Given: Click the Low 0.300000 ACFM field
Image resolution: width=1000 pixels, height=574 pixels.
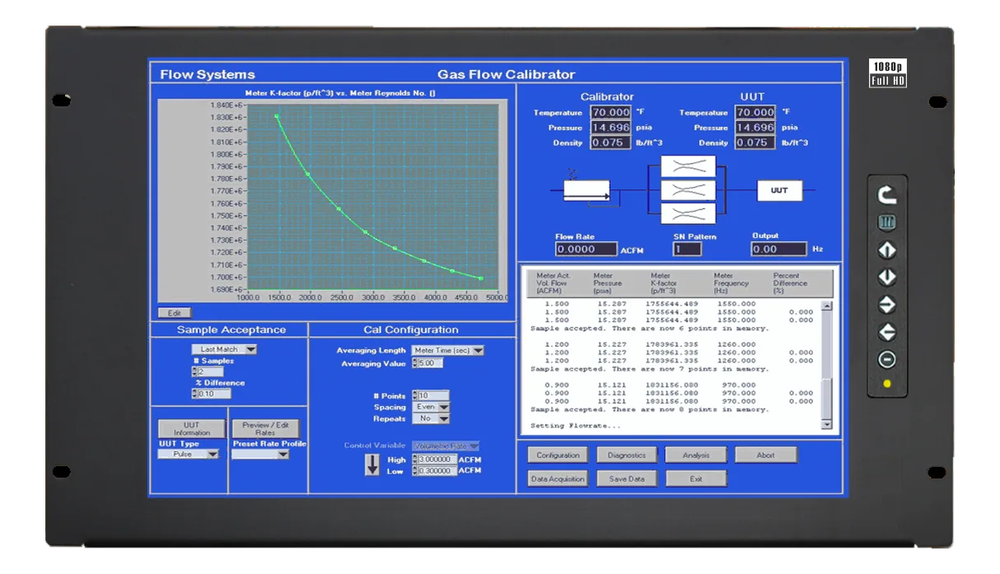Looking at the screenshot, I should click(437, 470).
